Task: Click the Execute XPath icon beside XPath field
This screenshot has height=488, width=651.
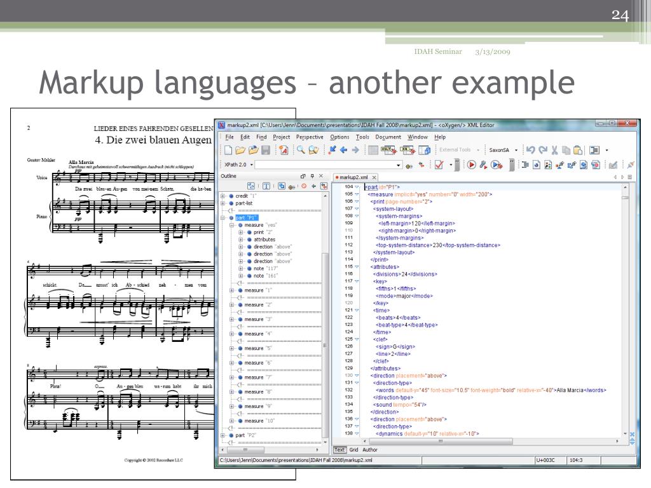Action: click(x=409, y=165)
